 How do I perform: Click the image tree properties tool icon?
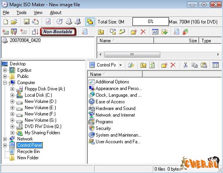pyautogui.click(x=14, y=32)
